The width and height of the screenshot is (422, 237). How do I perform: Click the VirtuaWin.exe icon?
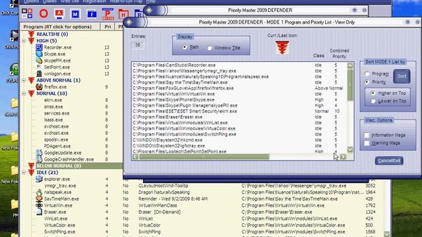[39, 205]
